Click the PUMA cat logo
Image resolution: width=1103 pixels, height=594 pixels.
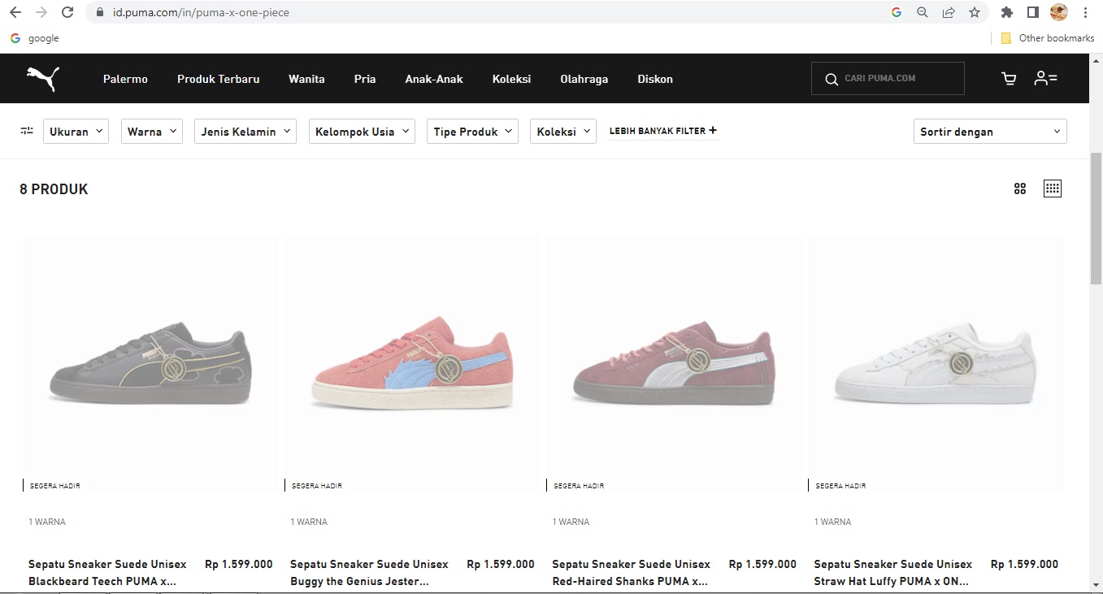click(x=43, y=78)
